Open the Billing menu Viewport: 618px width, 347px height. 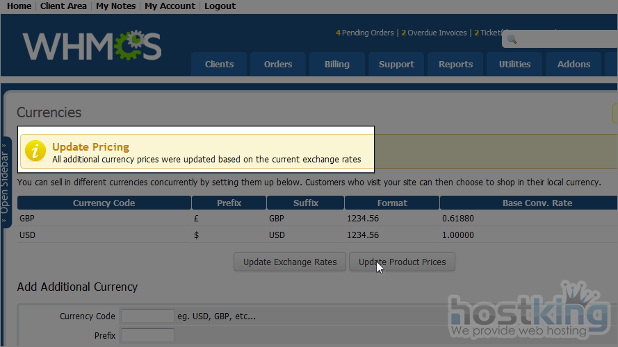337,64
